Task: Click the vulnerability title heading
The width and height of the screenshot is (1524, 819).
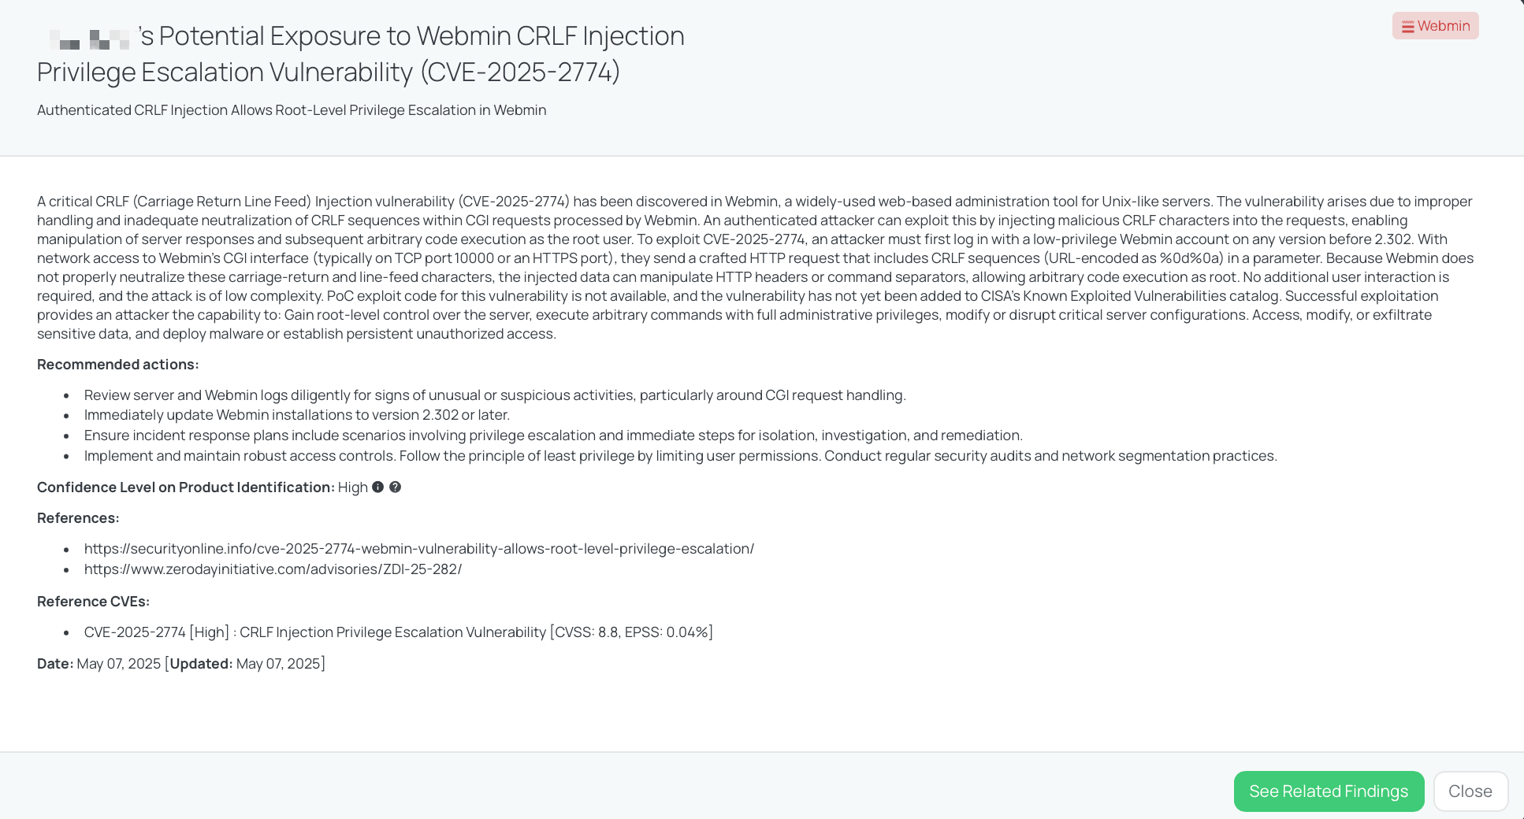Action: coord(360,54)
